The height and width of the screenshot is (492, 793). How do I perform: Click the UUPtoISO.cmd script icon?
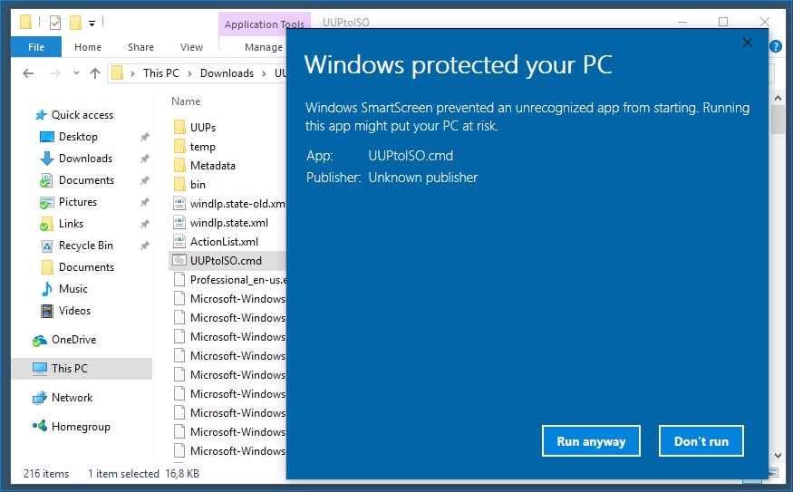tap(179, 260)
